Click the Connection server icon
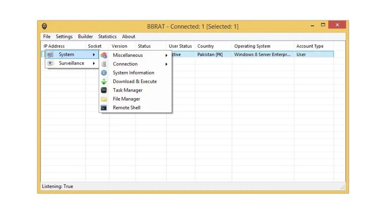The image size is (379, 213). click(x=104, y=64)
